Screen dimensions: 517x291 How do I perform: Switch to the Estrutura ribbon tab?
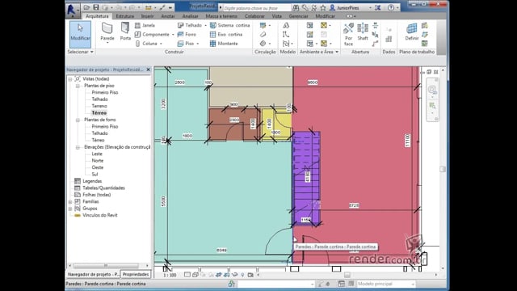124,16
